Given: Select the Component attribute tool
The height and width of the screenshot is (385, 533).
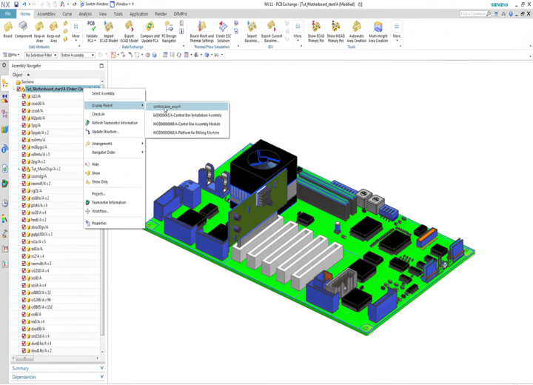Looking at the screenshot, I should [x=23, y=30].
